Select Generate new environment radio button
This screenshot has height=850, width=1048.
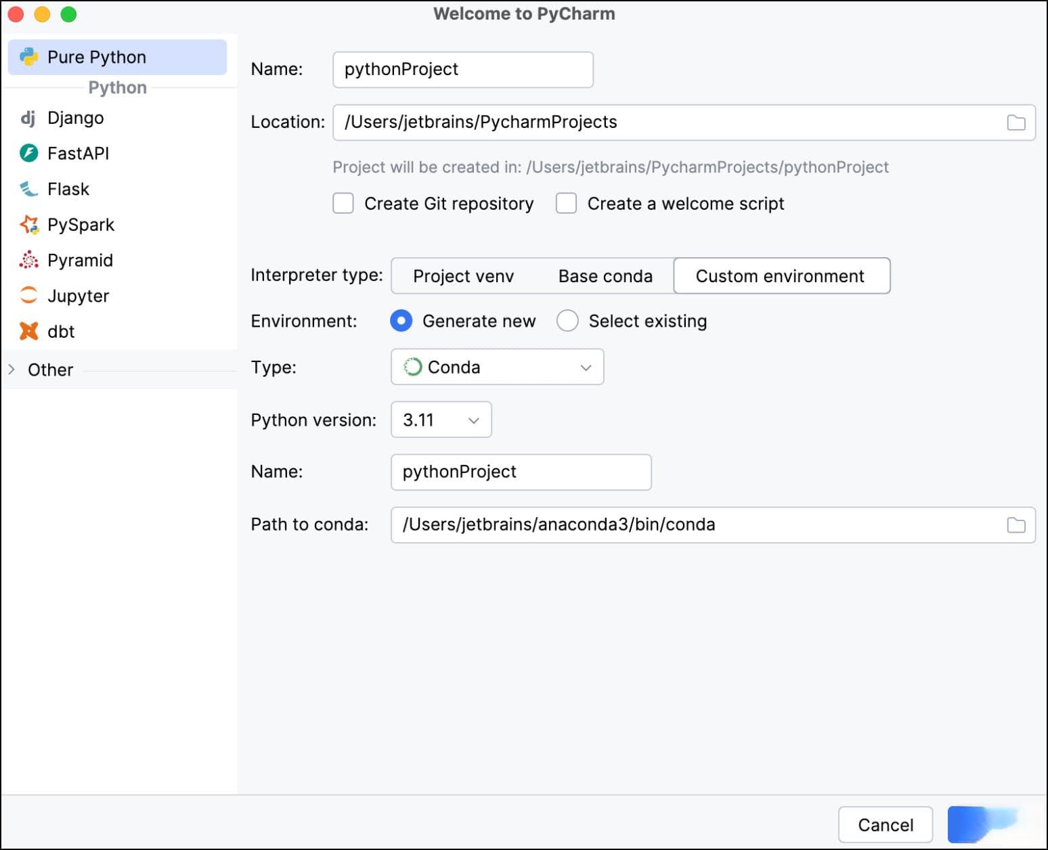401,321
